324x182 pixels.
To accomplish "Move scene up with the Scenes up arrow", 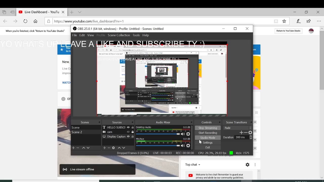I will point(84,148).
